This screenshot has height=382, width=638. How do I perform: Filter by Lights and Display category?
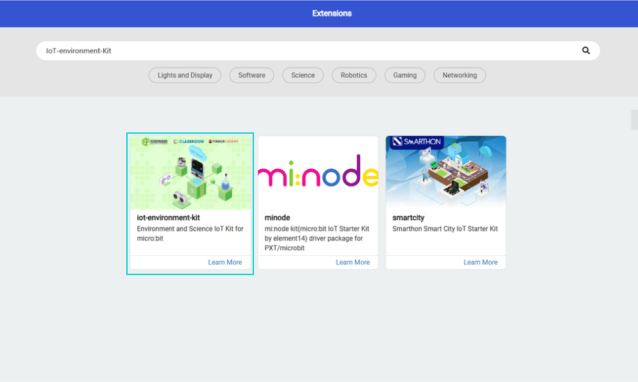click(x=185, y=75)
